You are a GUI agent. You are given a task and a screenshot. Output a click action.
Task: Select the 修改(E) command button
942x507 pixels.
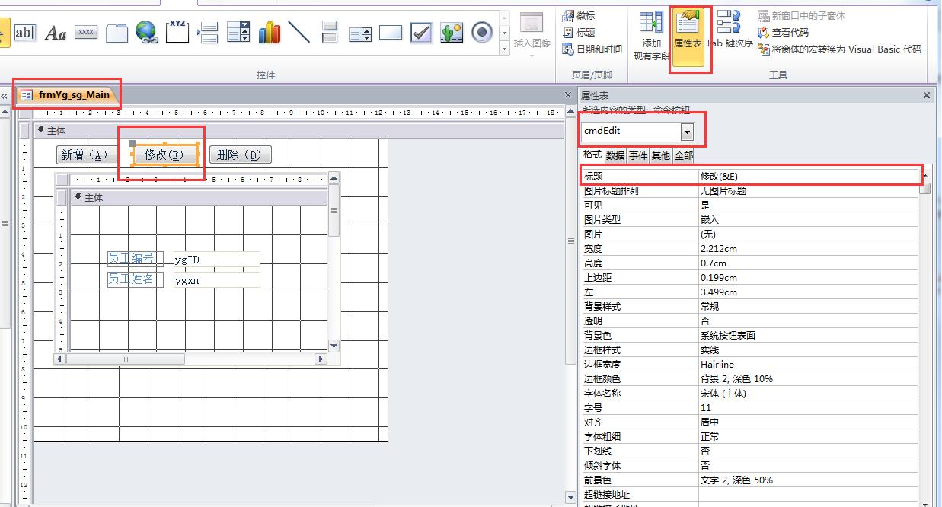click(x=165, y=155)
